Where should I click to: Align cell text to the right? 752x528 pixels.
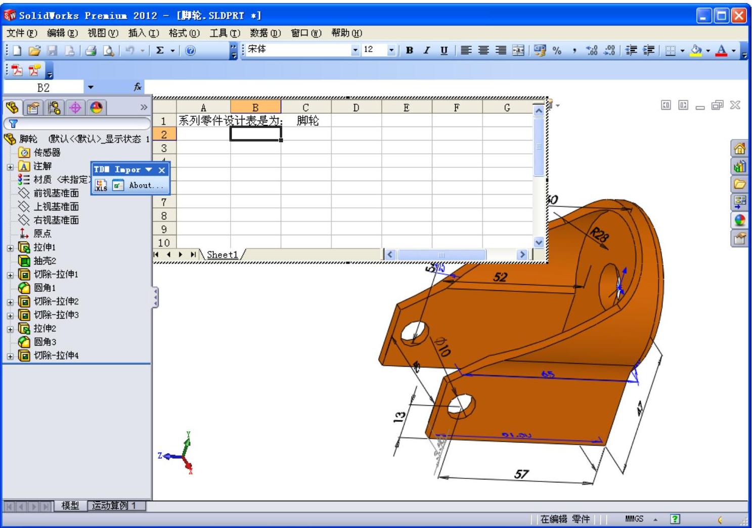point(501,51)
